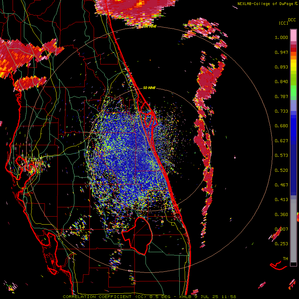This screenshot has height=299, width=299.
Task: Click the 0.627 legend value
Action: coord(281,141)
